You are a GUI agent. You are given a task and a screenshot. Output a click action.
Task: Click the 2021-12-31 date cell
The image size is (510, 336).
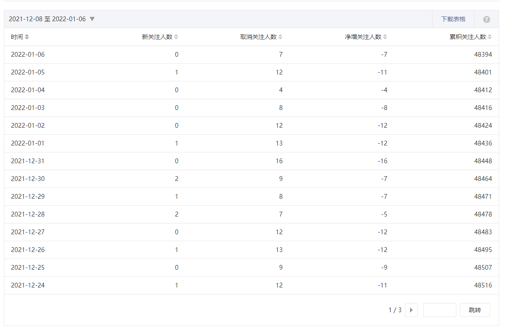pyautogui.click(x=28, y=161)
